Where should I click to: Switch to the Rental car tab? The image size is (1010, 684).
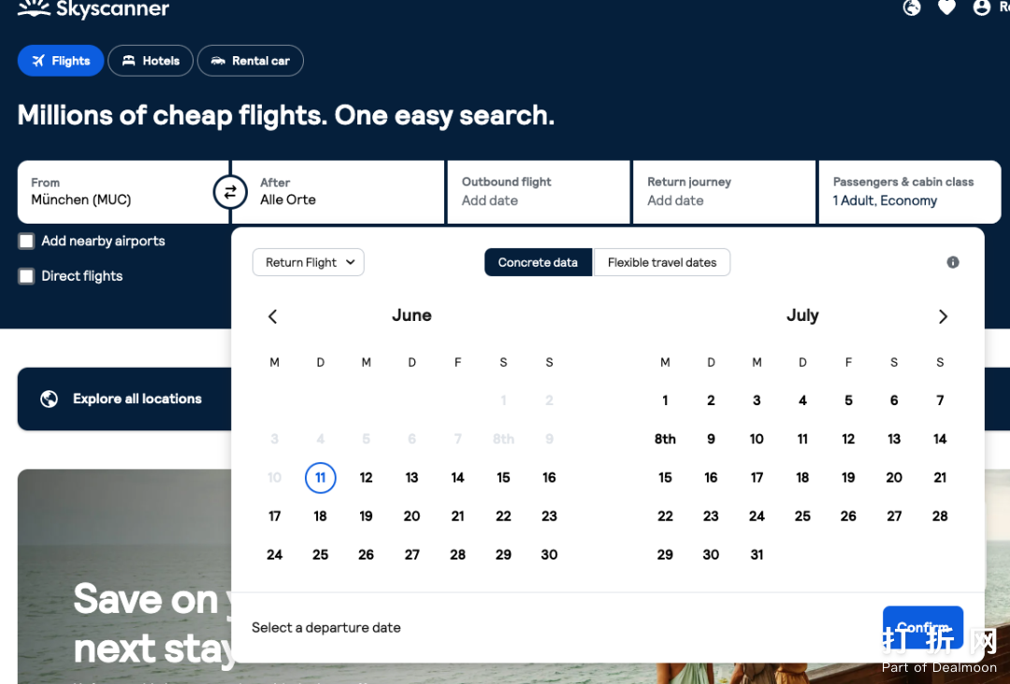click(x=250, y=61)
